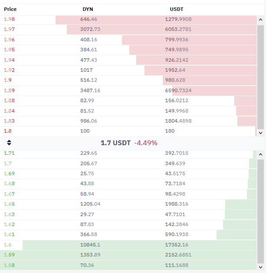Select the 3072.73 DYN sell amount

pos(90,29)
